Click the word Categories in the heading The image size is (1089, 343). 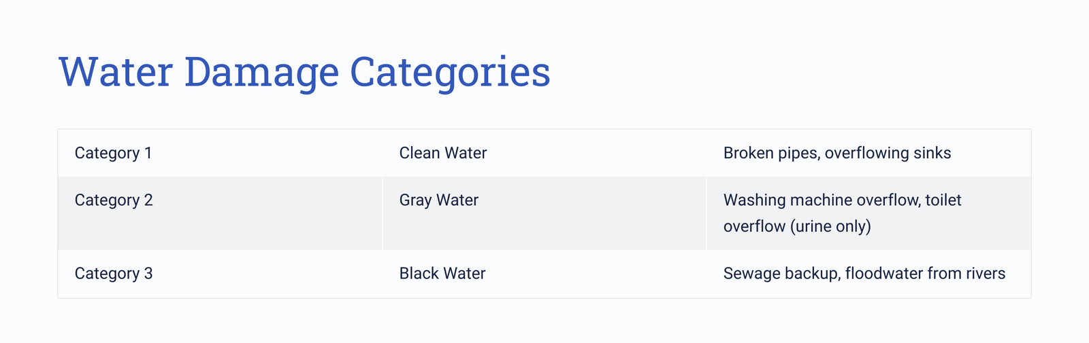450,73
